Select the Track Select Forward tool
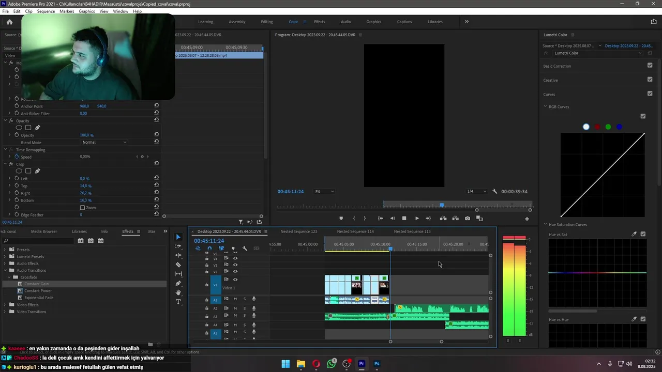The width and height of the screenshot is (662, 372). click(178, 246)
